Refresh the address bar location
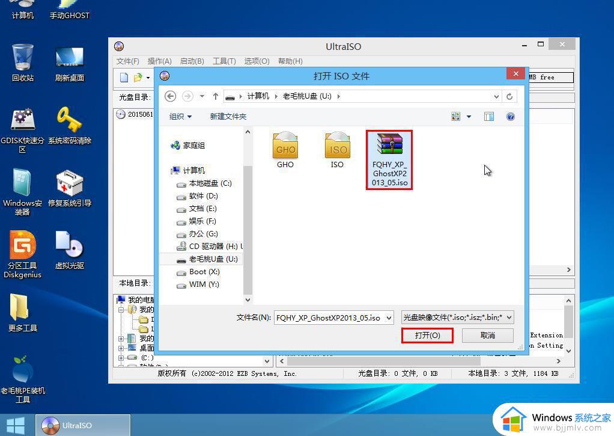Viewport: 614px width, 436px height. pos(509,96)
